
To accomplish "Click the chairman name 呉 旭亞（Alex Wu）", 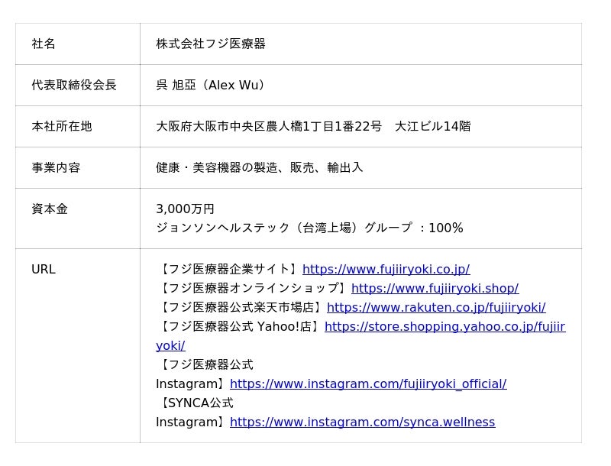I will tap(212, 85).
